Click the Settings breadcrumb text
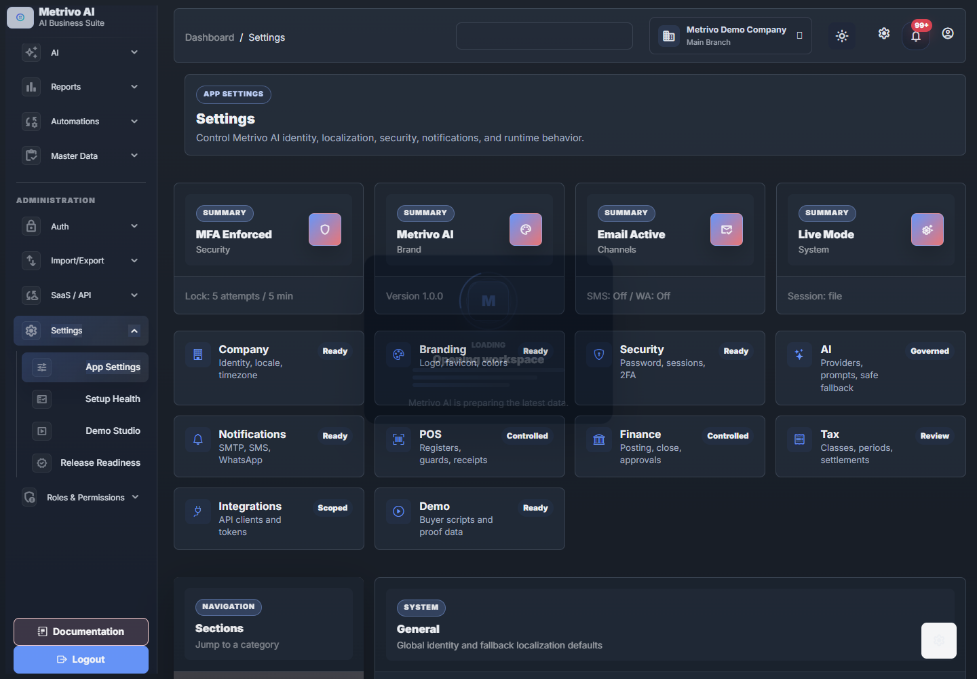 [x=267, y=37]
